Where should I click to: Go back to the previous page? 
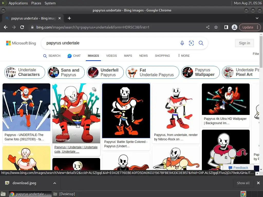click(x=6, y=27)
